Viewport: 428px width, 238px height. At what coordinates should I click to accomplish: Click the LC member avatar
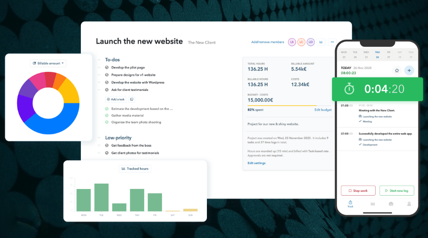301,42
